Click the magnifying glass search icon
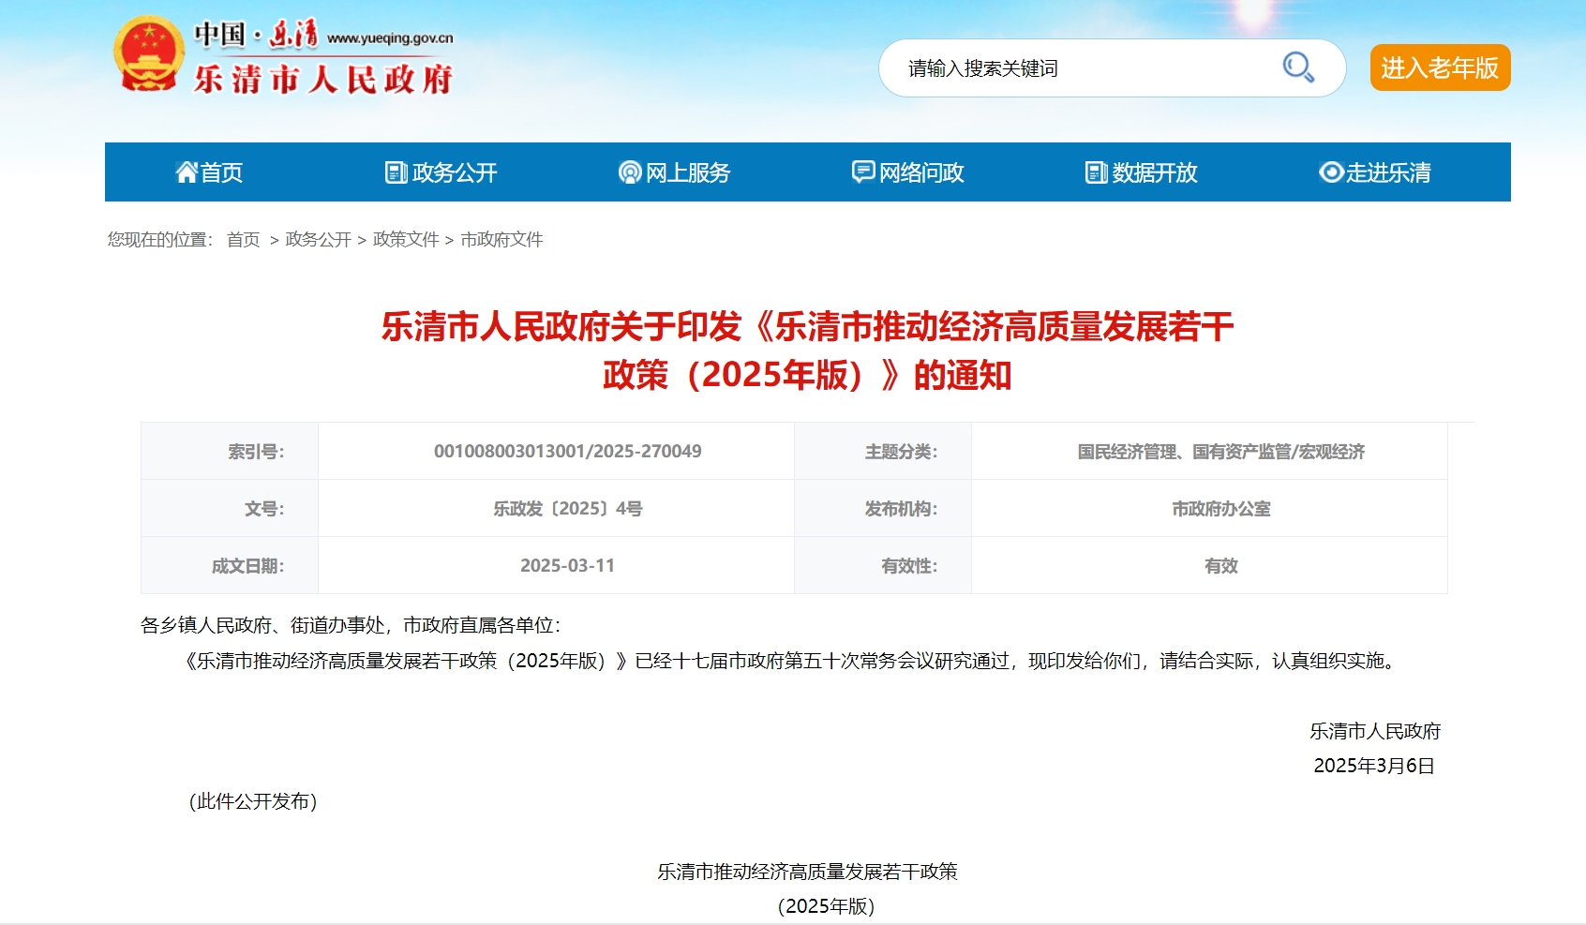Viewport: 1586px width, 925px height. pos(1298,67)
